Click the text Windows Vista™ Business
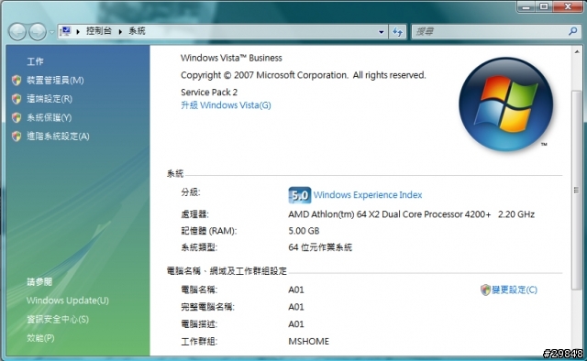587x361 pixels. [231, 58]
